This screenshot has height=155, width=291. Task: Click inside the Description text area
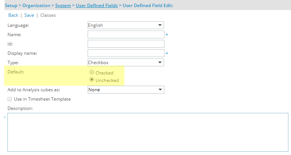148,132
